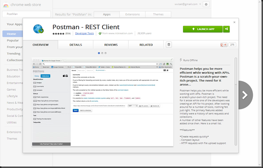Filter results by Apps
263x168 pixels.
107,14
